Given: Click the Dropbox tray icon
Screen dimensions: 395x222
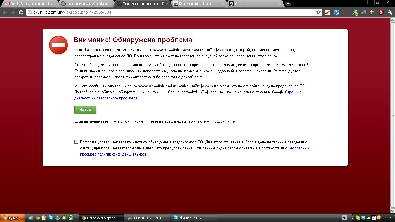Looking at the screenshot, I should coord(363,218).
